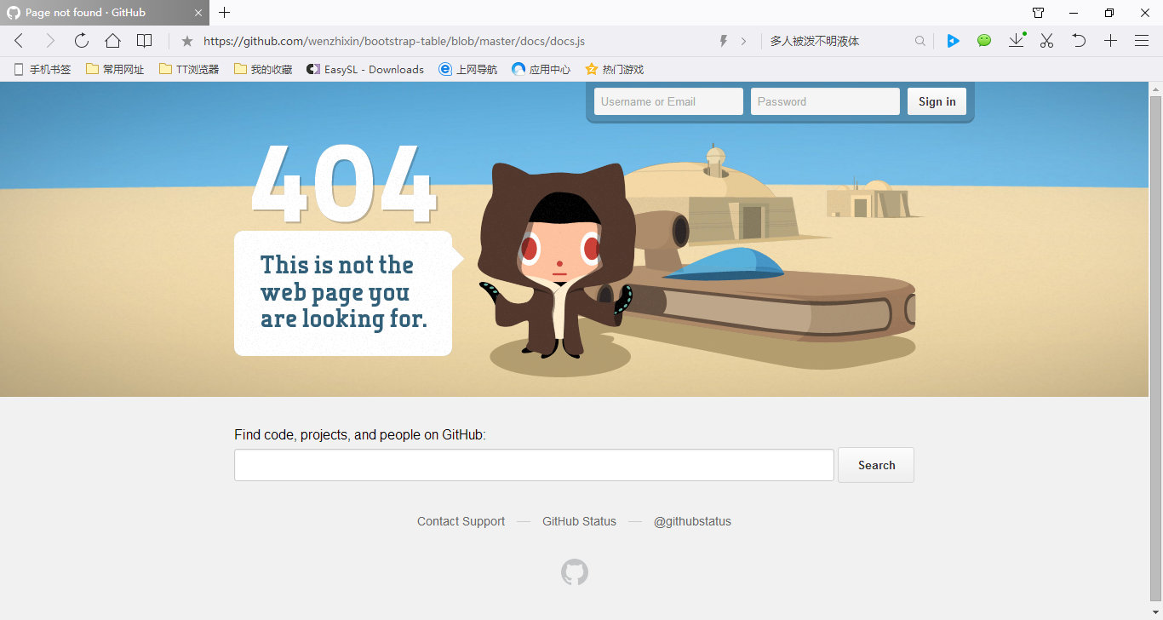Viewport: 1163px width, 620px height.
Task: Close the Page not found tab
Action: click(x=198, y=13)
